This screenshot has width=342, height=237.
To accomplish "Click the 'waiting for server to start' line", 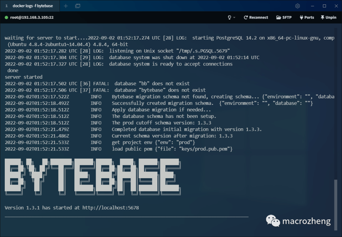I will click(x=169, y=38).
